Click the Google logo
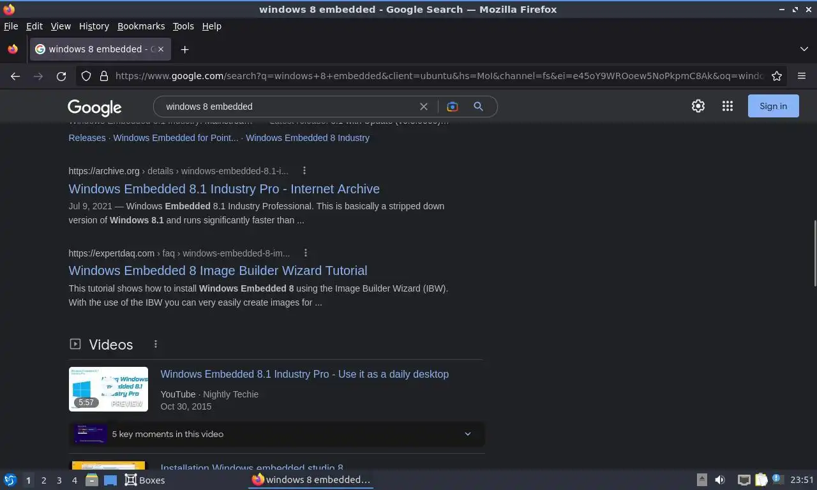817x490 pixels. [94, 107]
